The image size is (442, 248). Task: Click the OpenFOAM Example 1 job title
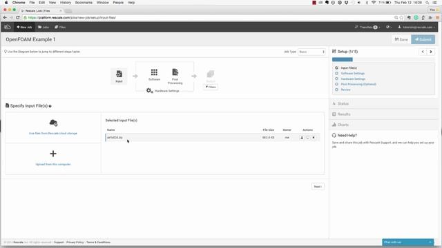tap(30, 39)
